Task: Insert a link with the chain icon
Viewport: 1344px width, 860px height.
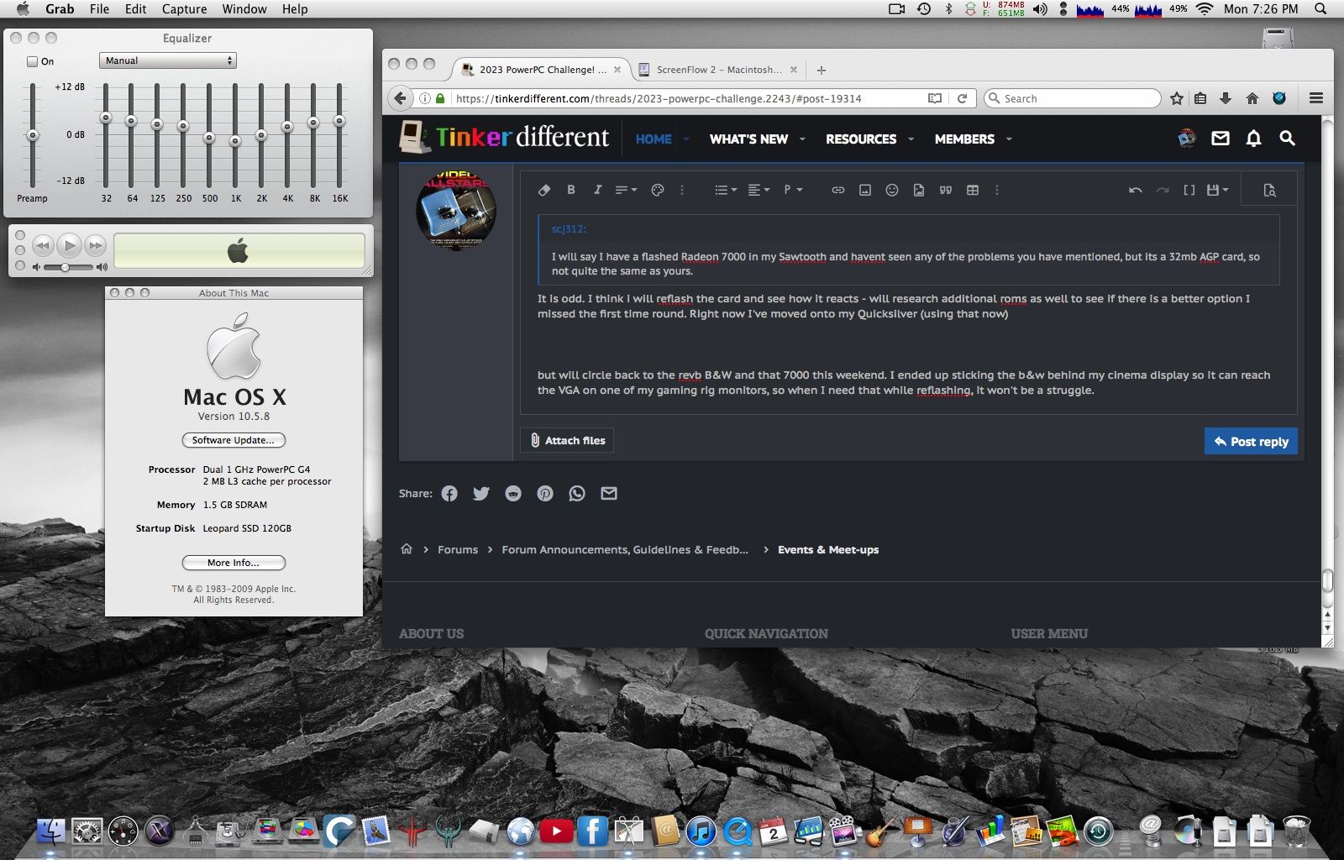Action: [837, 190]
